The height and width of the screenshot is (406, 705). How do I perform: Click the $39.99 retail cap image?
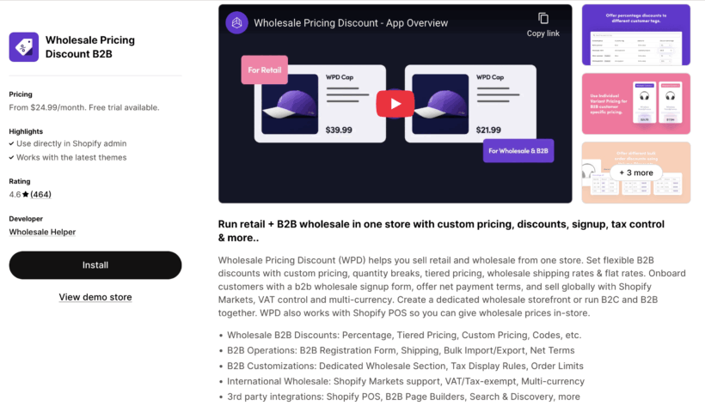290,104
